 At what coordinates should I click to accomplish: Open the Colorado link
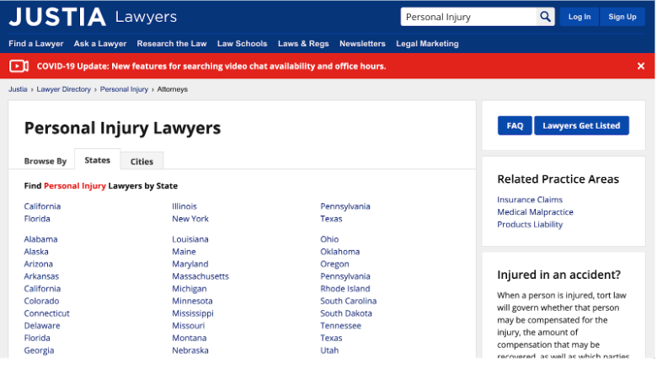click(41, 302)
